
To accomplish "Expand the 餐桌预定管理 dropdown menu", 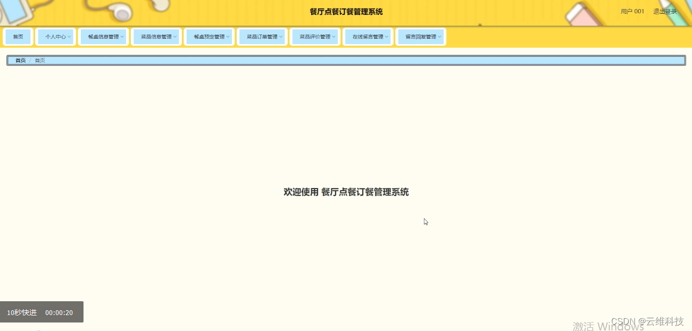I will coord(209,37).
